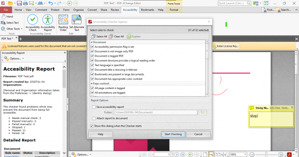The height and width of the screenshot is (157, 299).
Task: Click the scanner icon in quick toolbar
Action: [x=40, y=3]
